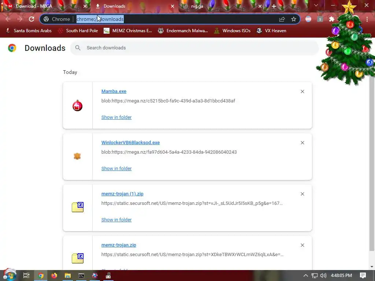Click the Chrome logo beside Downloads

tap(12, 48)
